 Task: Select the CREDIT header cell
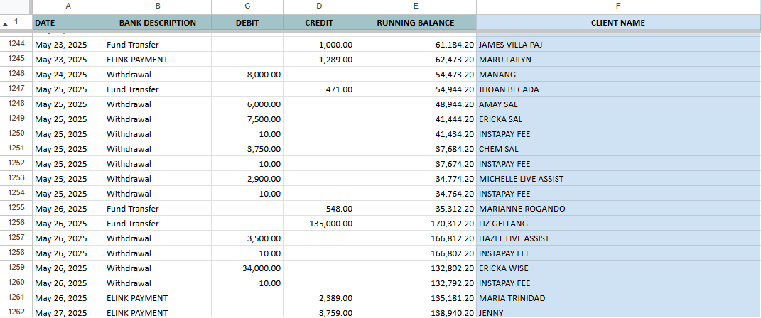point(319,23)
